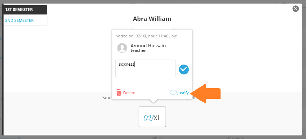
Task: Select the 1ST SEMESTER tab
Action: 26,10
